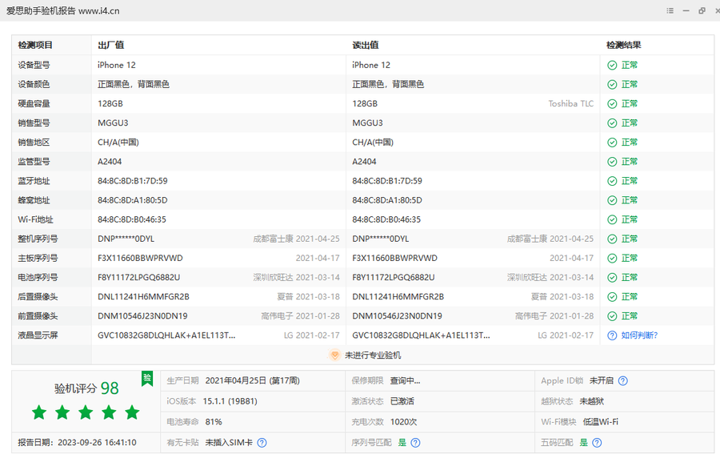
Task: Click the green check icon for 蓝牙地址
Action: [612, 181]
